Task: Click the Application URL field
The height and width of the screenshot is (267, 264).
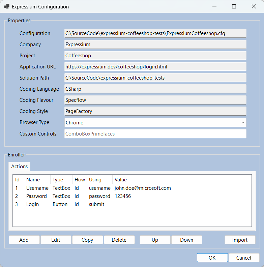Action: [155, 66]
